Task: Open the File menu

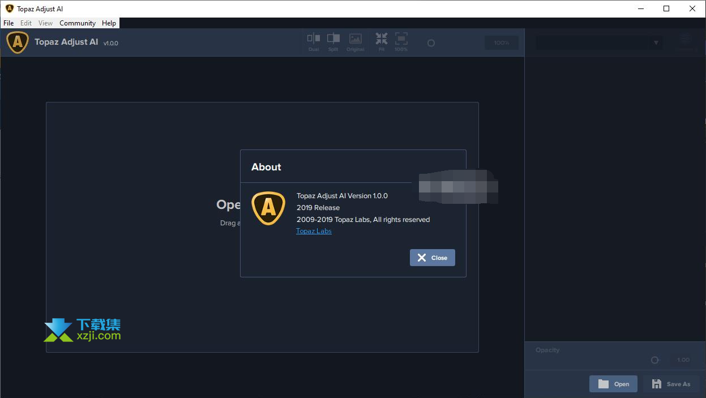Action: coord(8,23)
